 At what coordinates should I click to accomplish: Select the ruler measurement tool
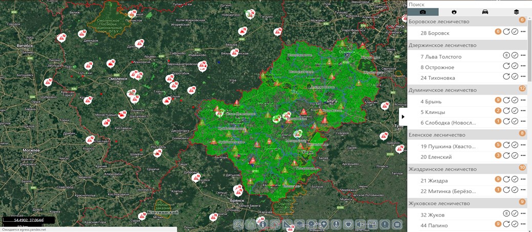coord(287,224)
